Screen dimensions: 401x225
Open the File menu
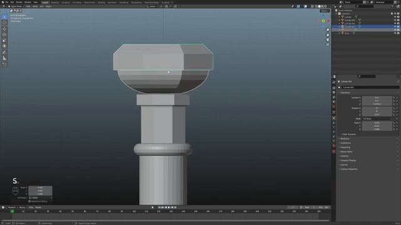(7, 2)
